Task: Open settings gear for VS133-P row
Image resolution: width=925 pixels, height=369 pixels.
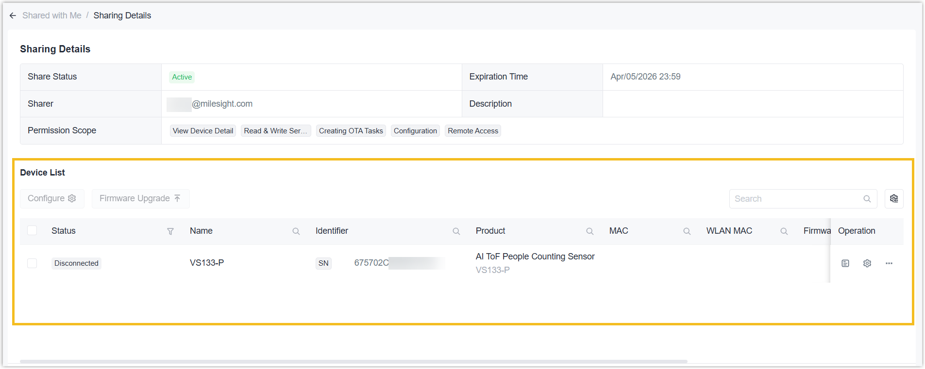Action: tap(867, 263)
